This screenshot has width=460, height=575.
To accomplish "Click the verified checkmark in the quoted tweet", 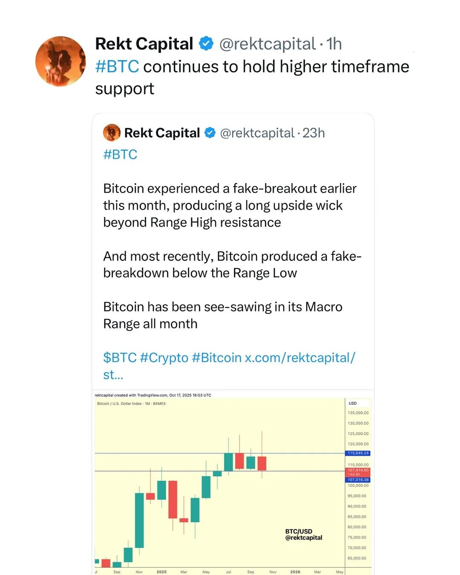I will coord(209,133).
